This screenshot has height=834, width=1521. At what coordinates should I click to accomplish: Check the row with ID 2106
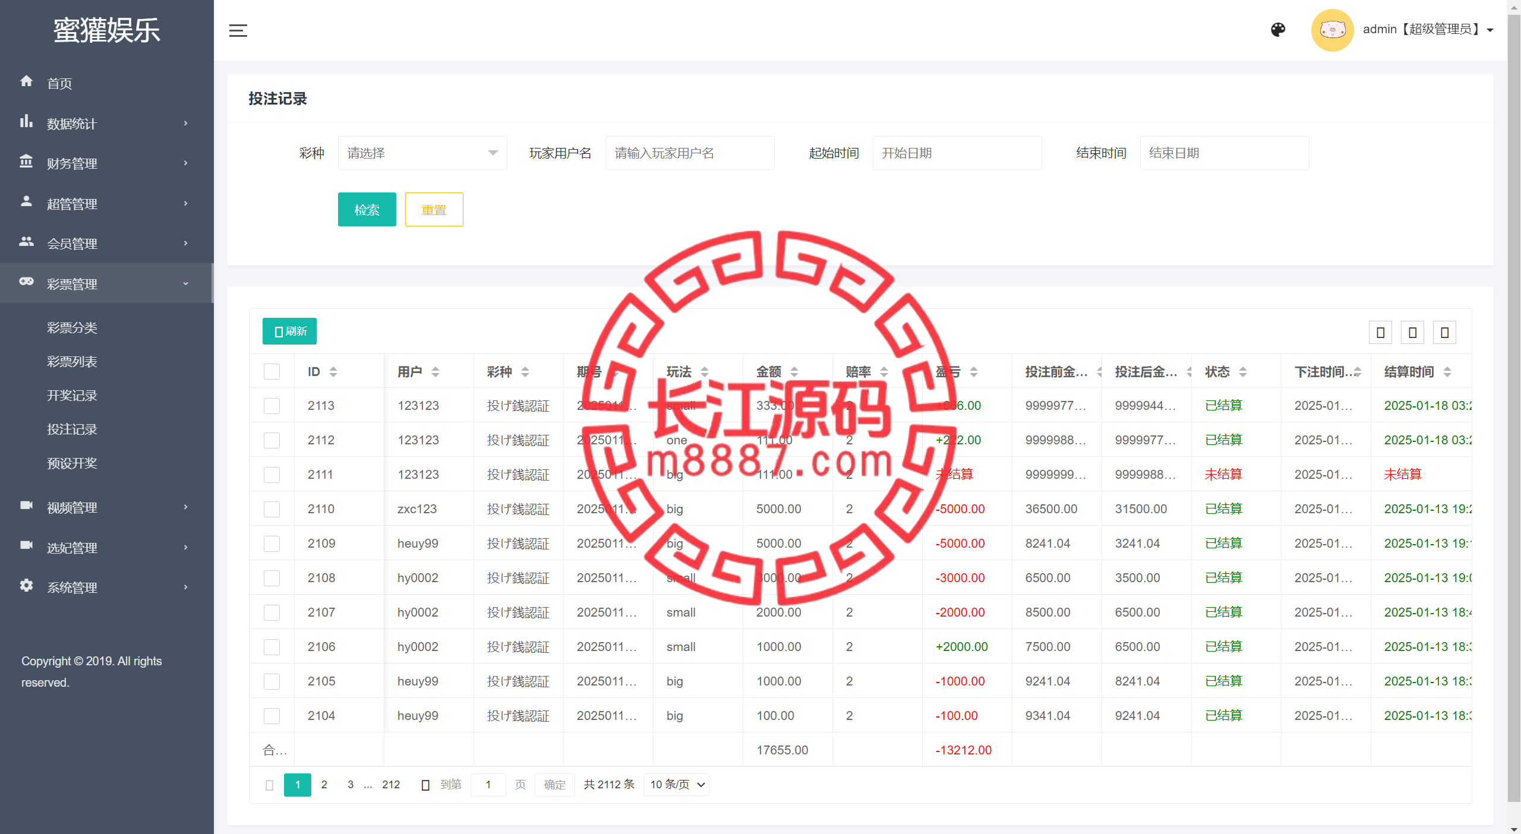click(x=272, y=647)
